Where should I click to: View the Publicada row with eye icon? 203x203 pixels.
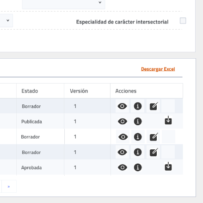point(123,122)
